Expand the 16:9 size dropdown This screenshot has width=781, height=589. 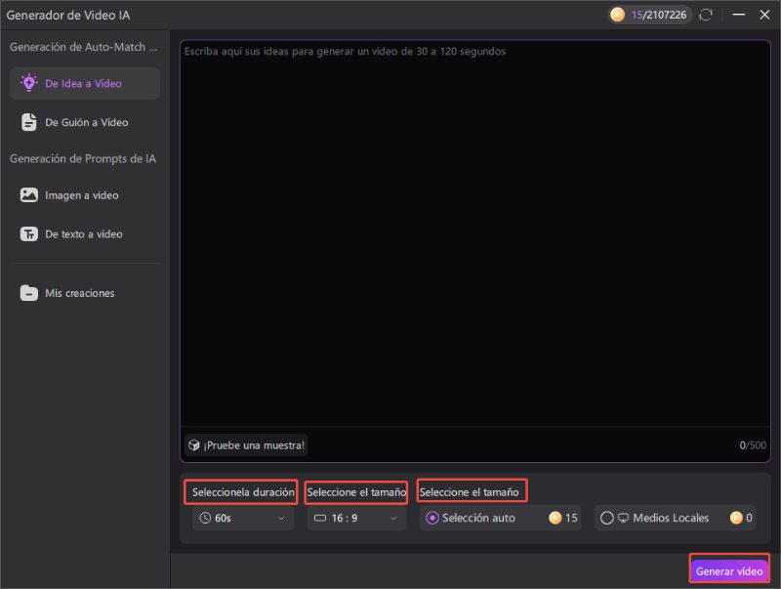tap(355, 518)
